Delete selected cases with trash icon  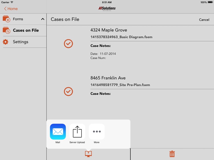tap(172, 154)
